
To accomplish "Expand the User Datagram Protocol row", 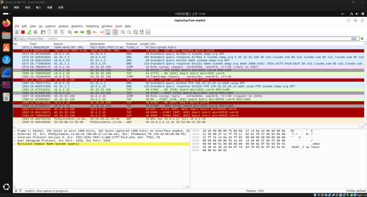I will (x=15, y=141).
